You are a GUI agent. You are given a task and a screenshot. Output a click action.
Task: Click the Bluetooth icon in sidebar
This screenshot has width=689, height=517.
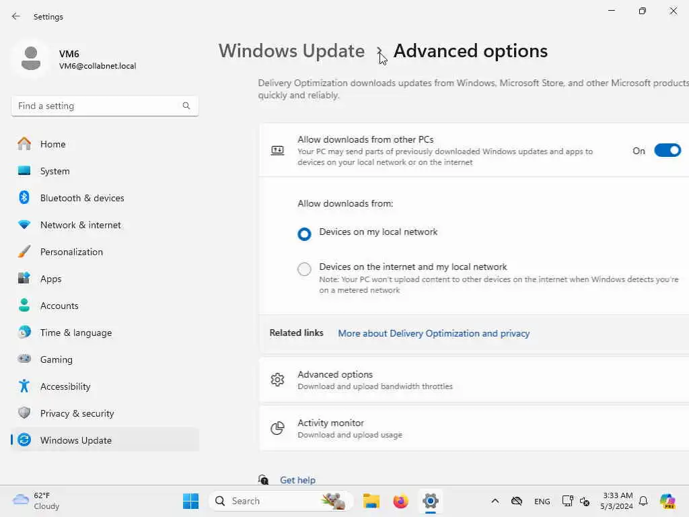[24, 197]
